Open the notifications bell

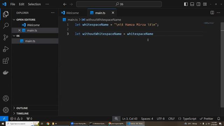point(218,119)
